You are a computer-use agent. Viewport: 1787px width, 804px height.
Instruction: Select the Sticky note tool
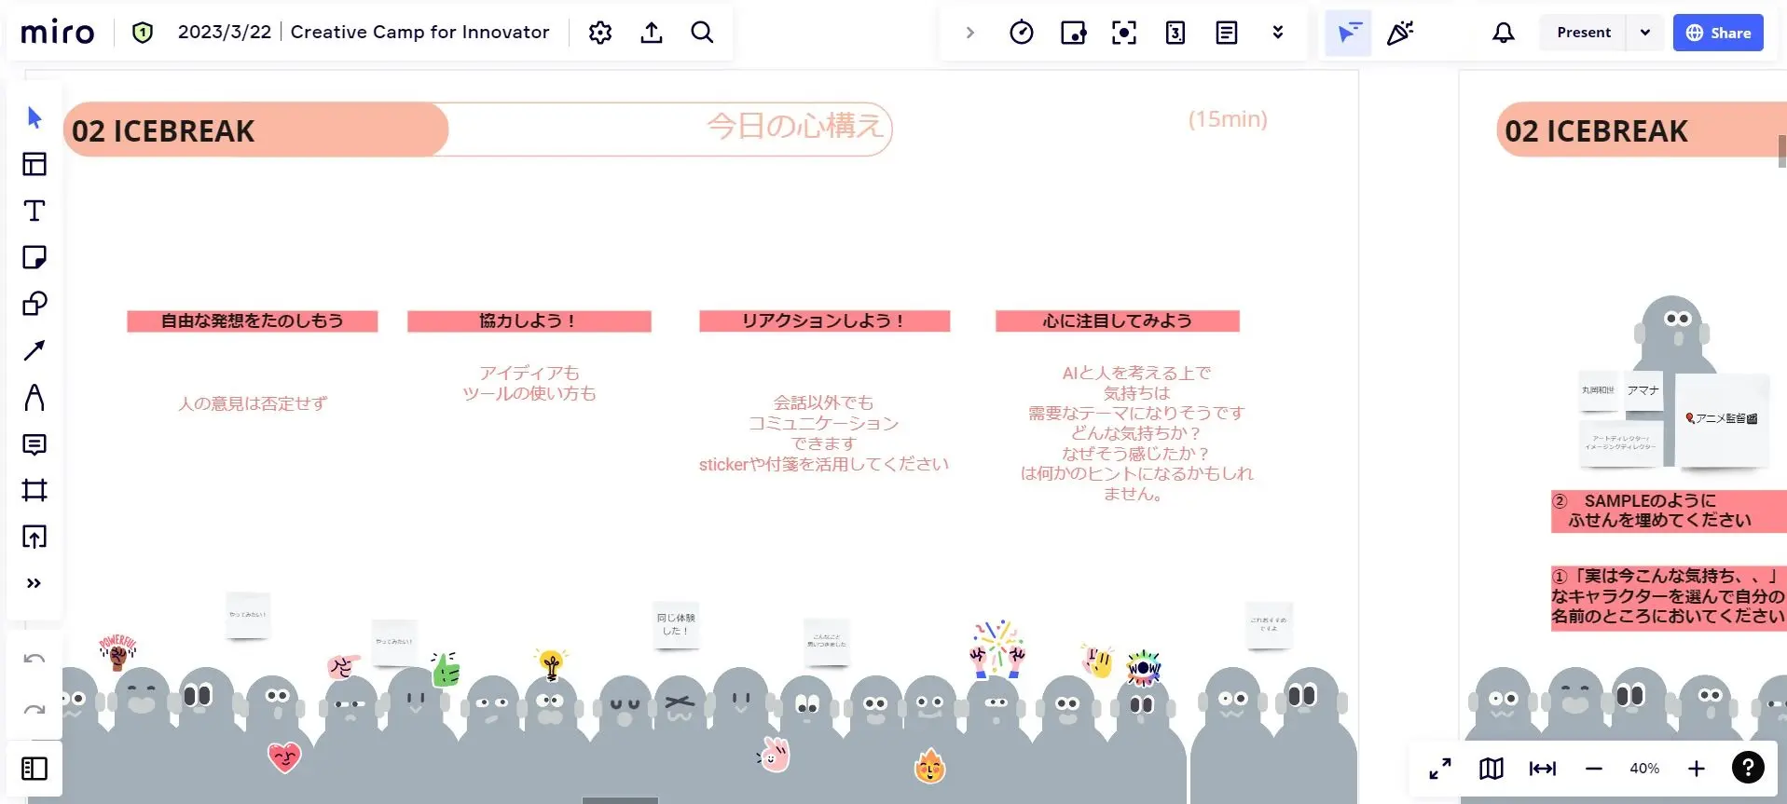click(x=34, y=257)
